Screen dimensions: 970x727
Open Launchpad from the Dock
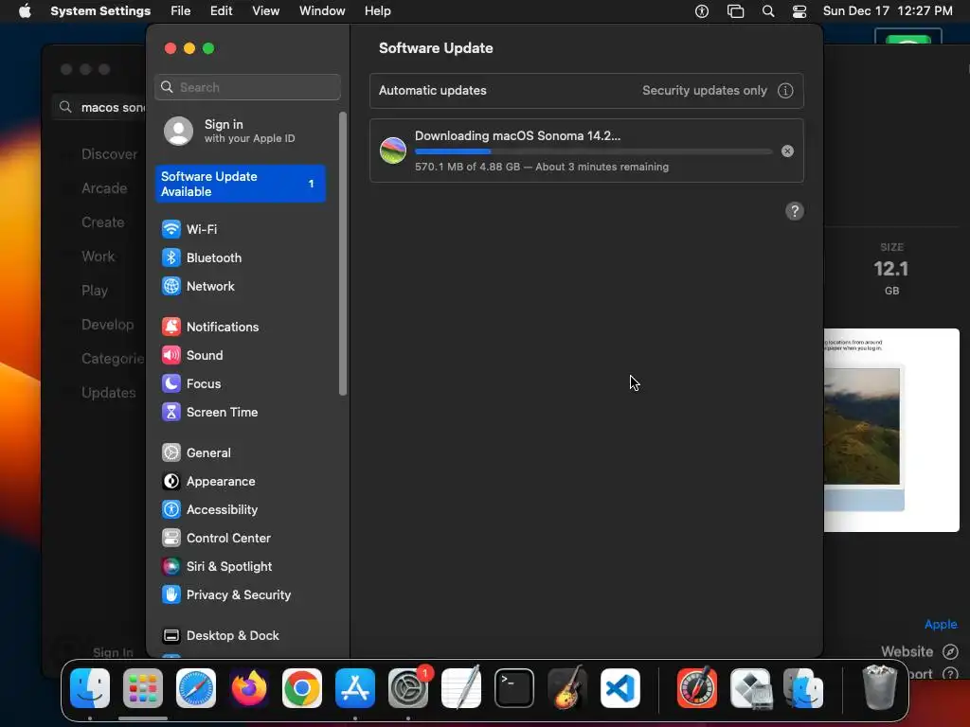143,688
